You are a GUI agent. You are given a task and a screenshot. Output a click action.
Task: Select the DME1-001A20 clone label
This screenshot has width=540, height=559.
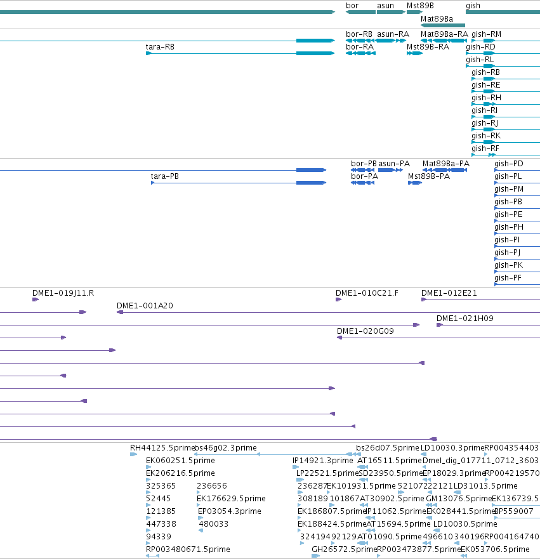145,306
